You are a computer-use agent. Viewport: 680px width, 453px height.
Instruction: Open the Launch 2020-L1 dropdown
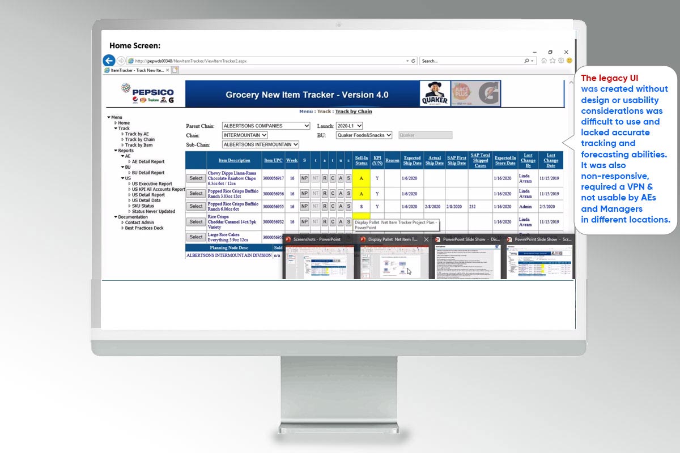pos(348,126)
